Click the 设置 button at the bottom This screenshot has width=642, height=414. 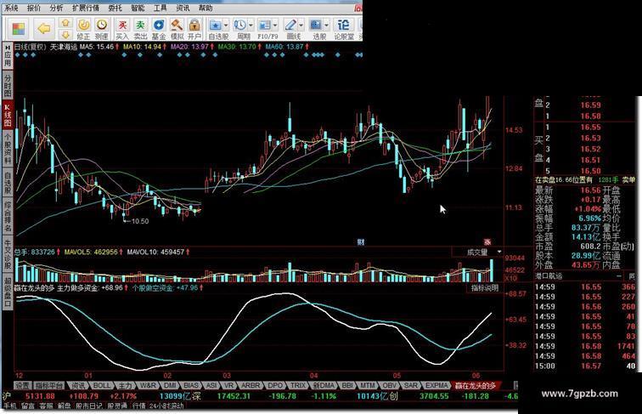click(x=22, y=385)
